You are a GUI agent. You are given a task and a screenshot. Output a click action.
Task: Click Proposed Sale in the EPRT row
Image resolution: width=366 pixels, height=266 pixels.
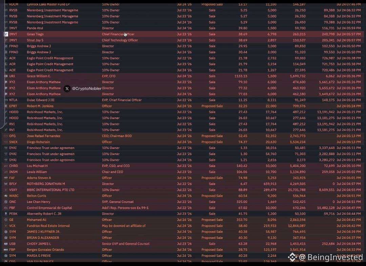[212, 106]
